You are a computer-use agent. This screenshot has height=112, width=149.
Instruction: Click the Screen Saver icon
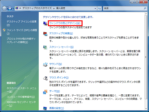[45, 48]
